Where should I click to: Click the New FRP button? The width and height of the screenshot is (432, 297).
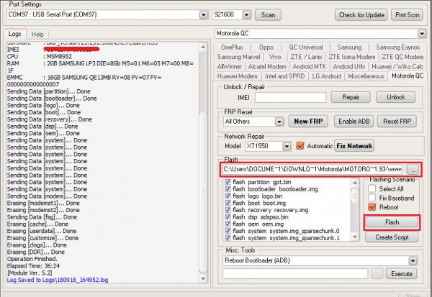click(x=308, y=122)
